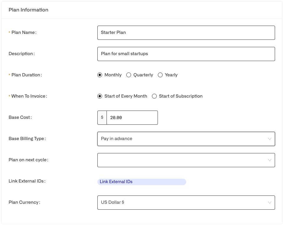This screenshot has height=225, width=283.
Task: Open the Plan on next cycle dropdown
Action: (186, 160)
